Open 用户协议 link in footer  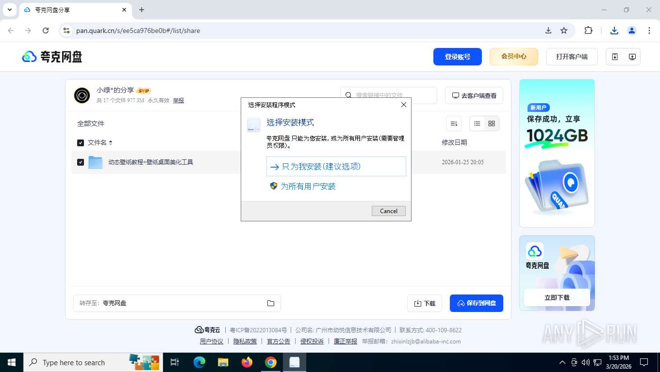212,341
